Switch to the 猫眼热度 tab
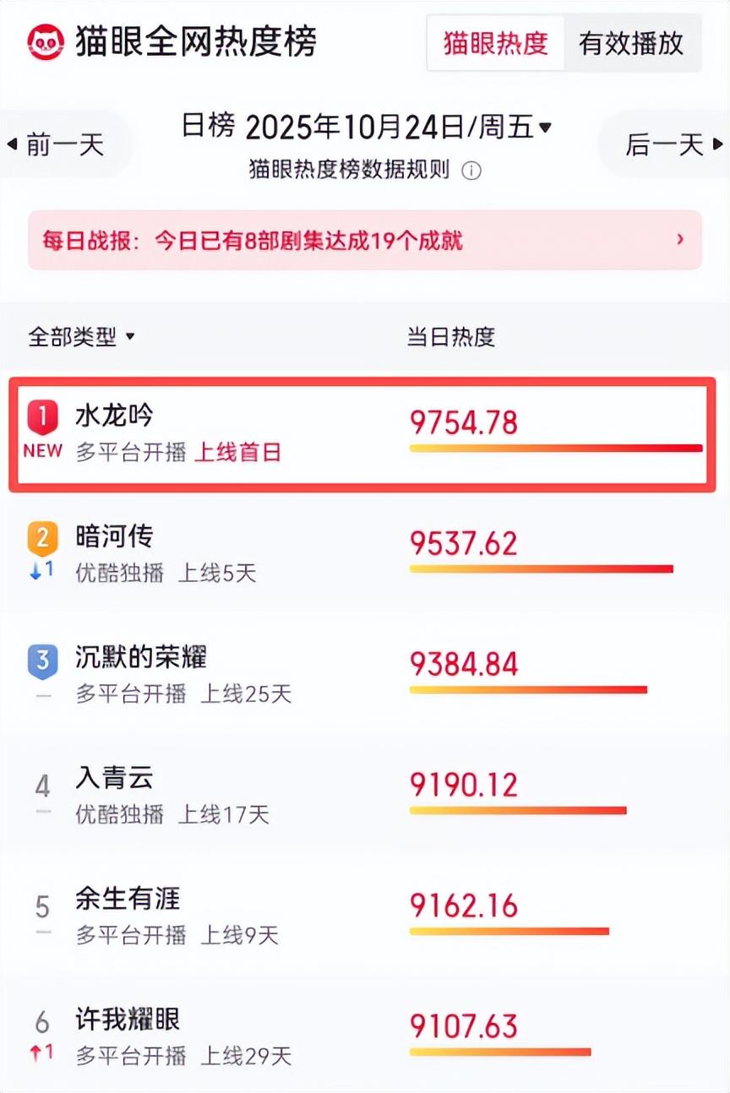The image size is (730, 1093). [496, 43]
